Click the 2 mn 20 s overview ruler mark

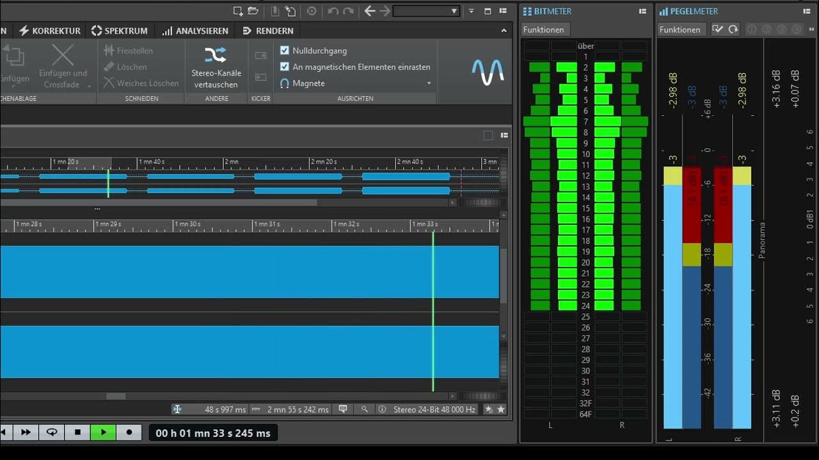point(324,162)
